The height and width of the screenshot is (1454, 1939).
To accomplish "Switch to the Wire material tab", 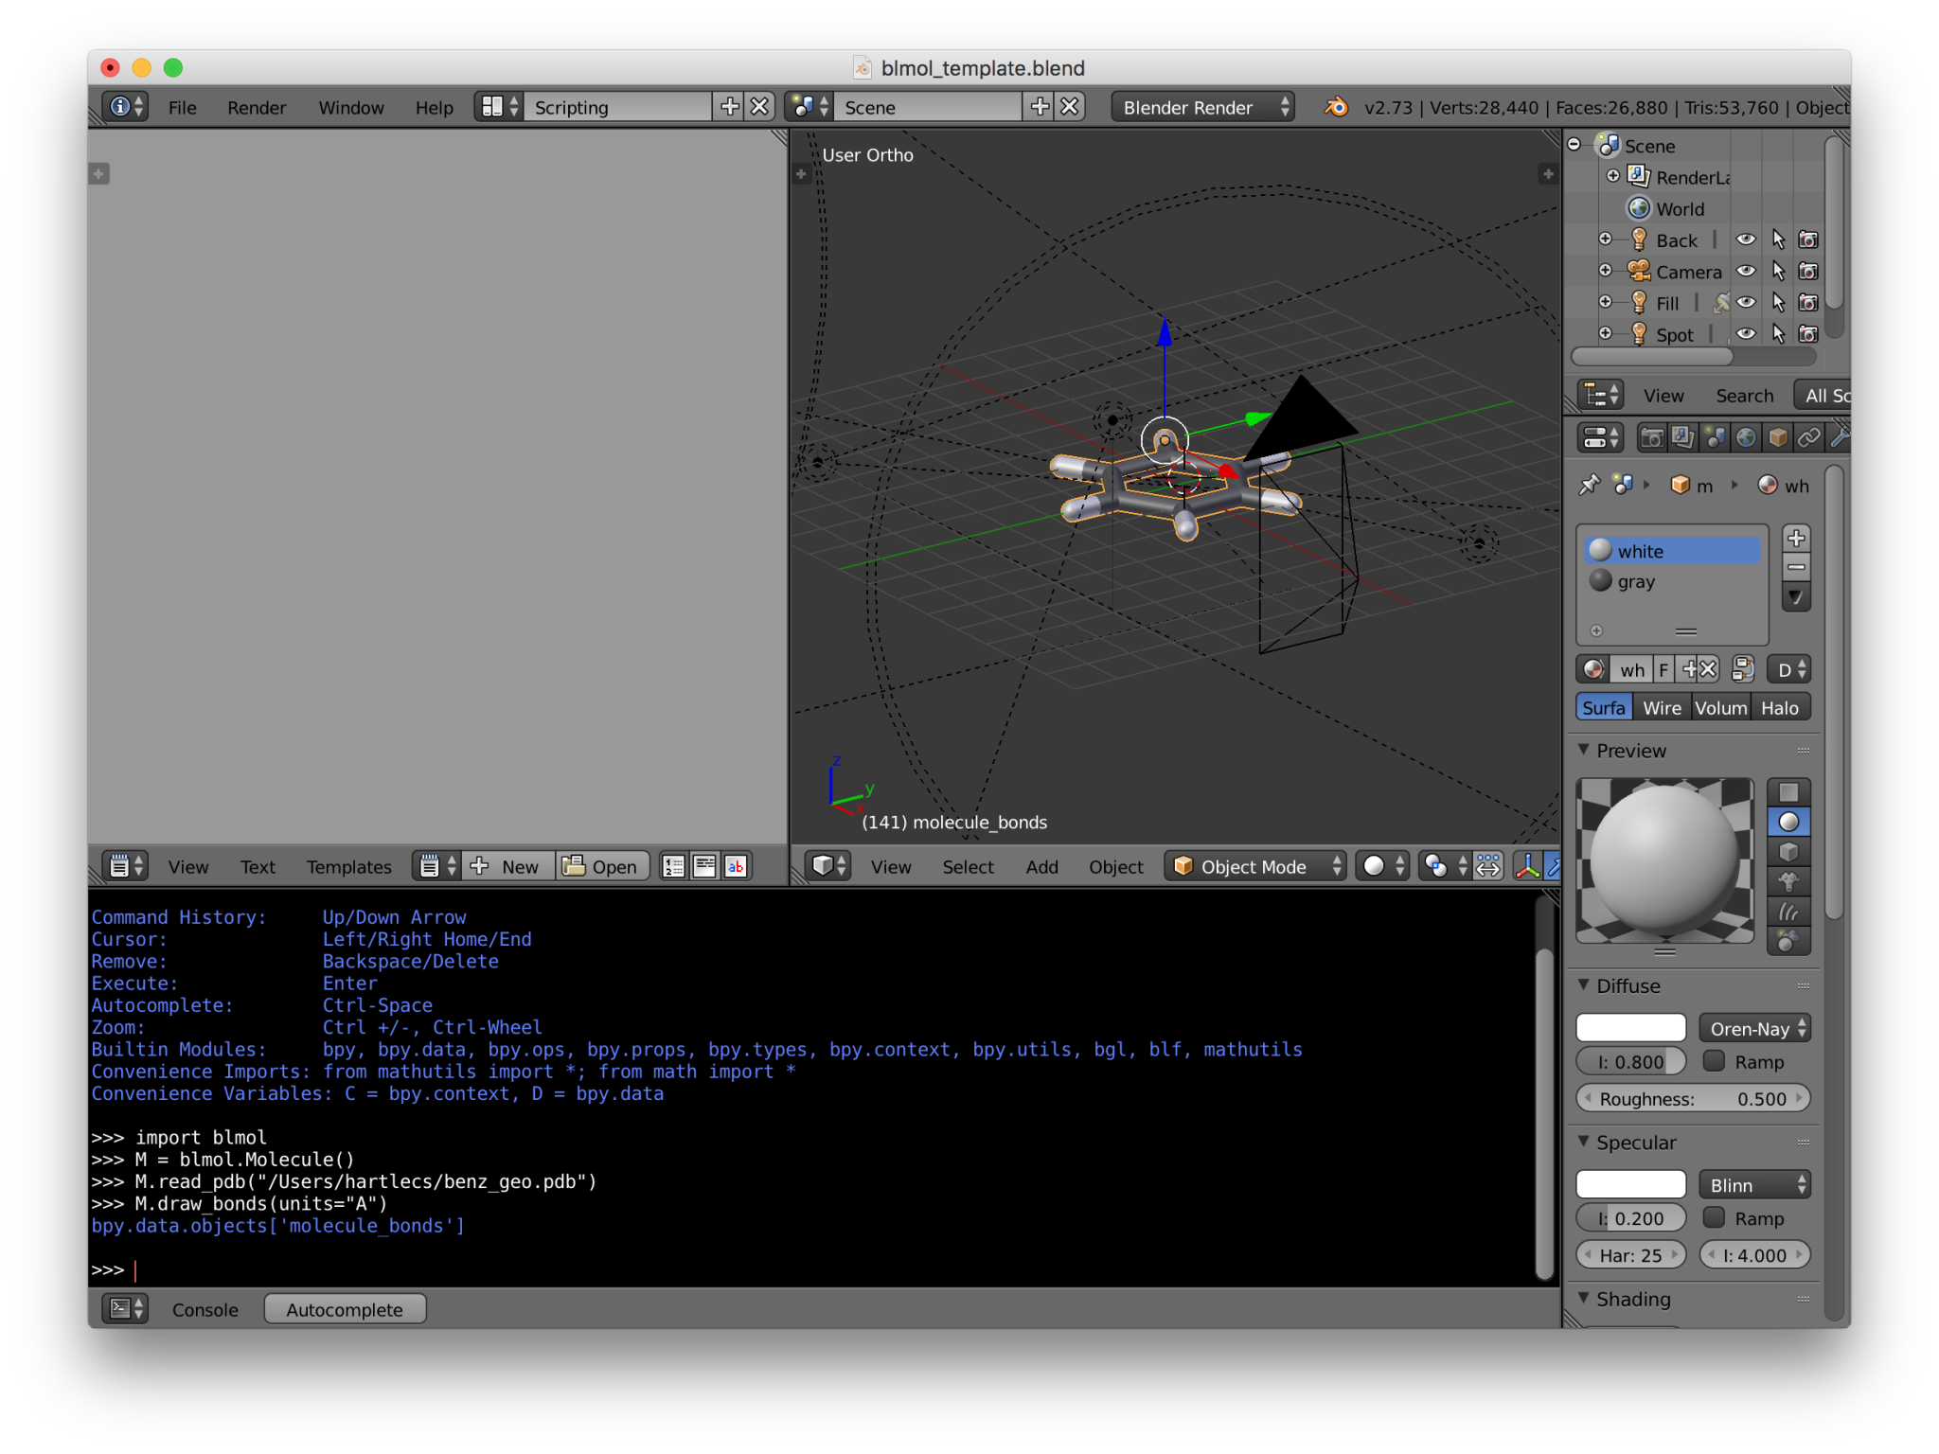I will point(1662,707).
